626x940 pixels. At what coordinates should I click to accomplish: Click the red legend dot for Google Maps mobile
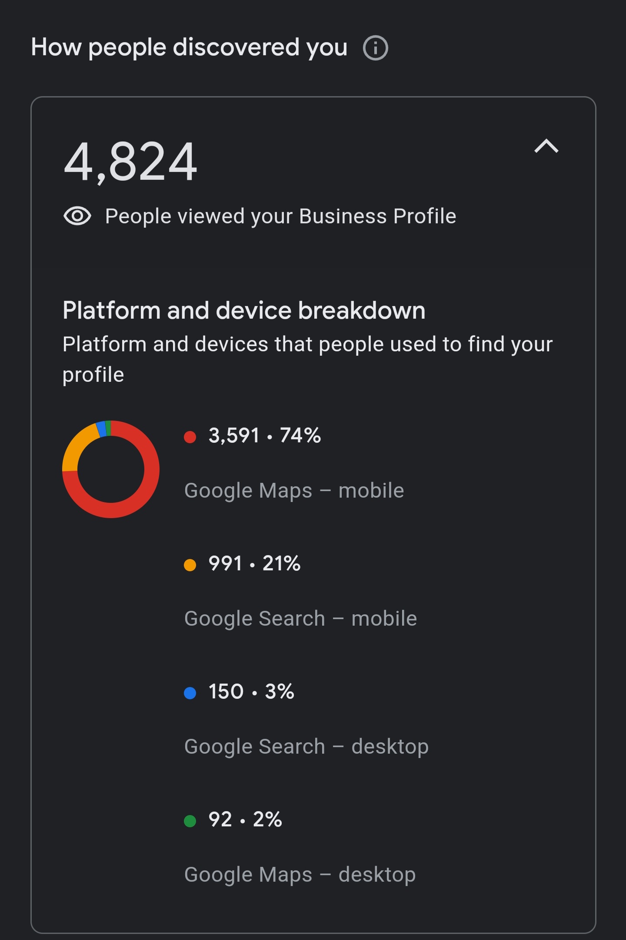pyautogui.click(x=190, y=435)
